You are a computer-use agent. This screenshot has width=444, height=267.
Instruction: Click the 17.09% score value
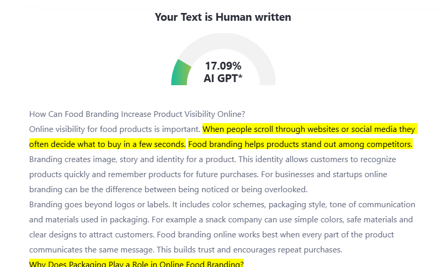(x=223, y=66)
